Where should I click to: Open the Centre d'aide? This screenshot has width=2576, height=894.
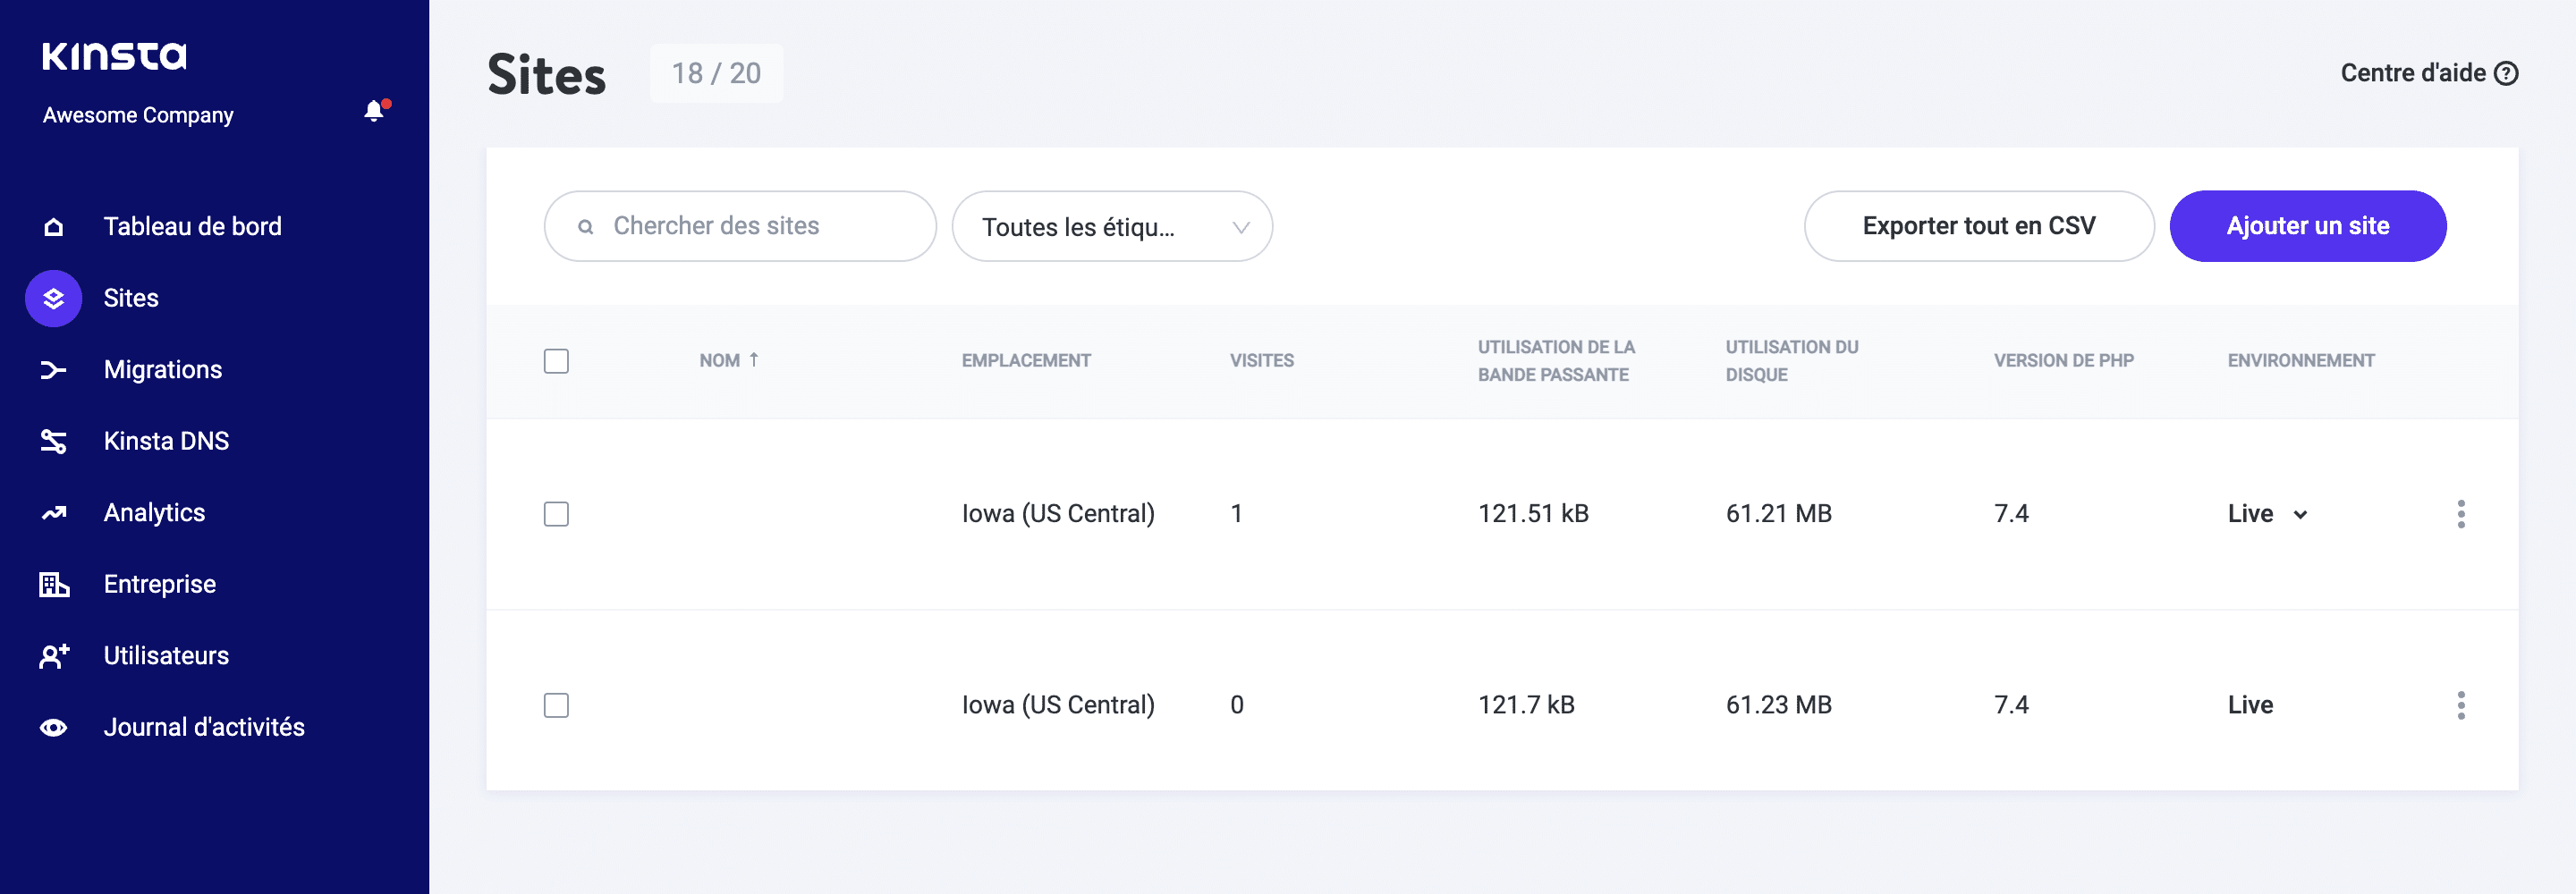coord(2430,72)
